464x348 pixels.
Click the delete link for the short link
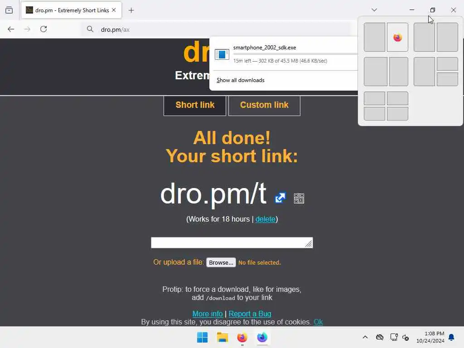[265, 219]
